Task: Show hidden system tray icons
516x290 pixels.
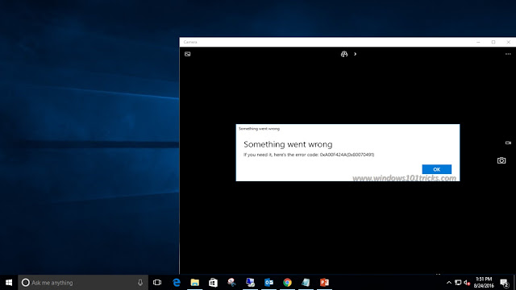Action: pos(449,283)
